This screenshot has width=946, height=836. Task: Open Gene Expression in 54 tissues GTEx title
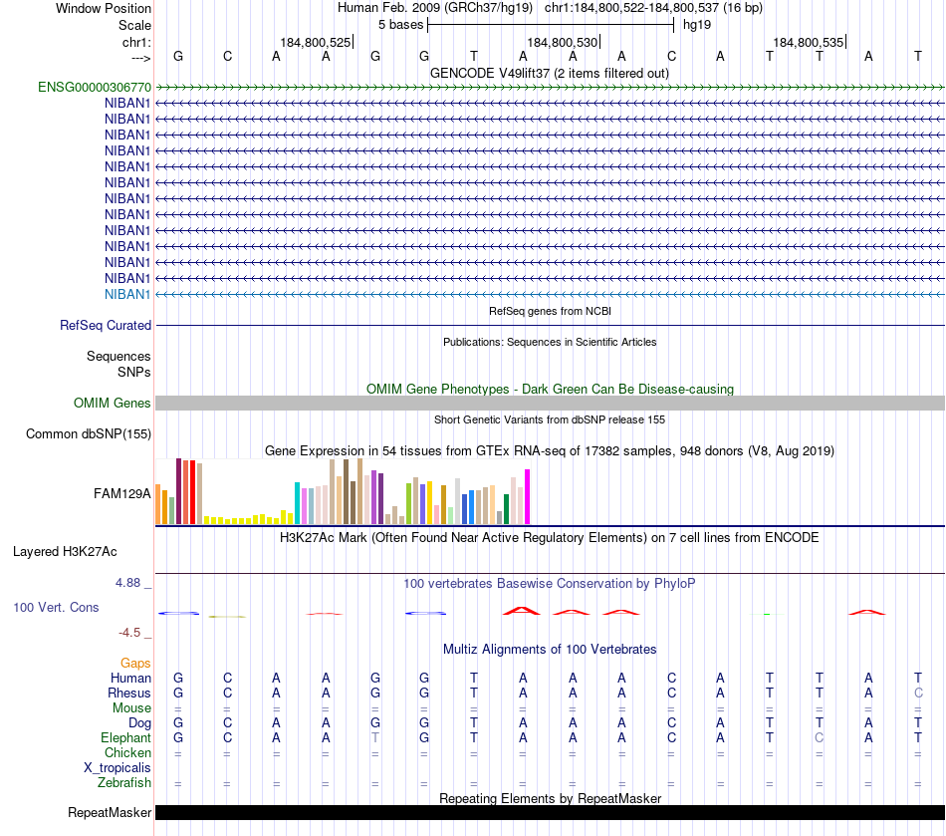(550, 451)
